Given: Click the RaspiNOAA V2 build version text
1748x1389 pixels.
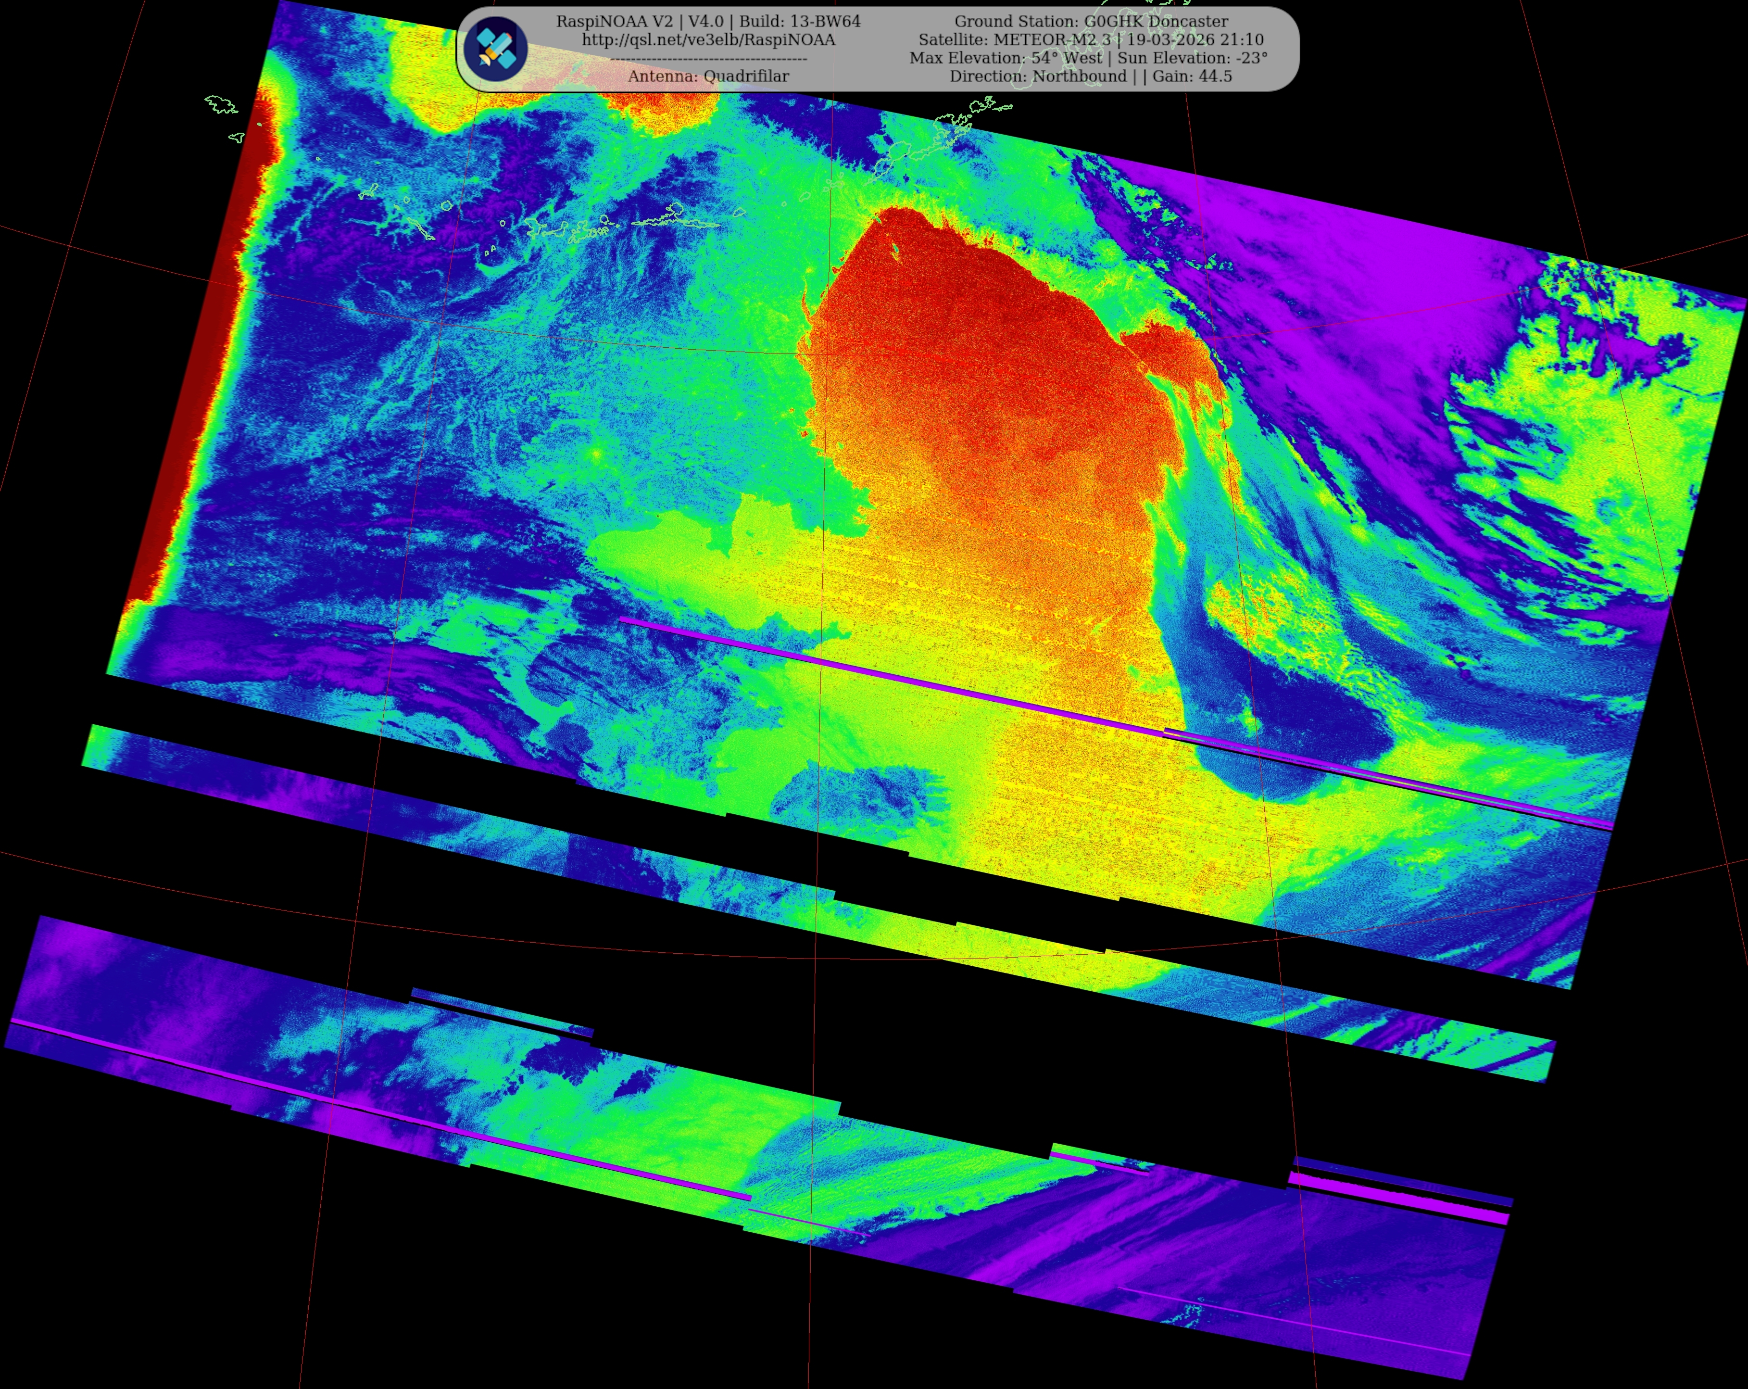Looking at the screenshot, I should 708,21.
